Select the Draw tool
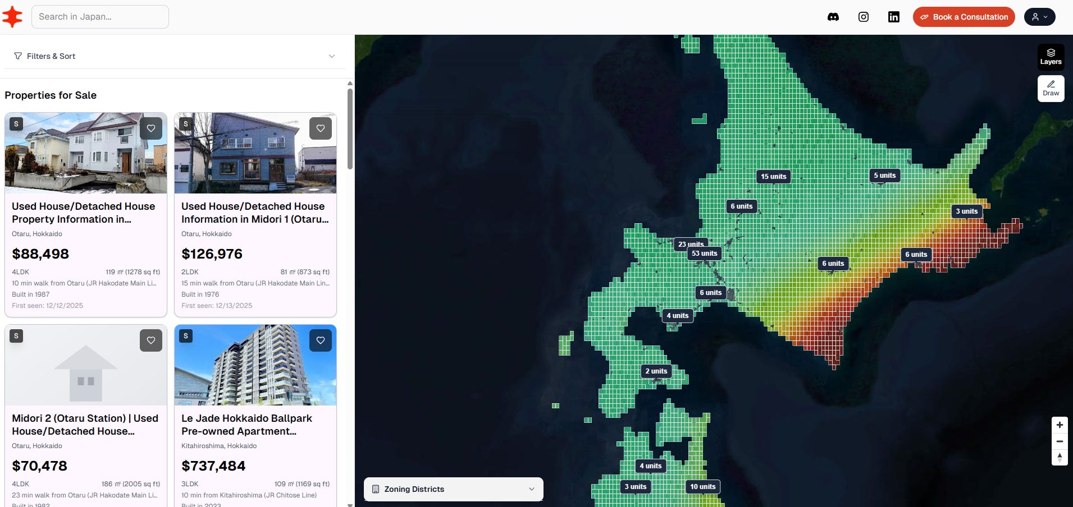Screen dimensions: 1073x507 1051,88
